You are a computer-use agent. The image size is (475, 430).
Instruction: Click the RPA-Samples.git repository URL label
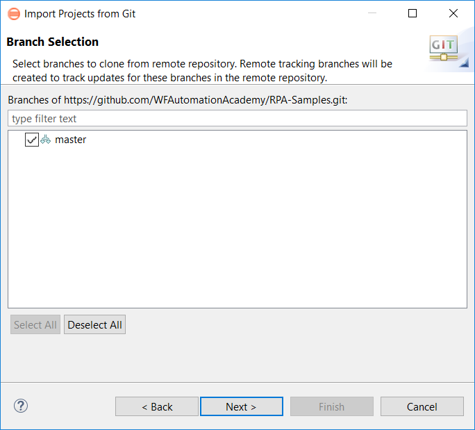coord(178,100)
